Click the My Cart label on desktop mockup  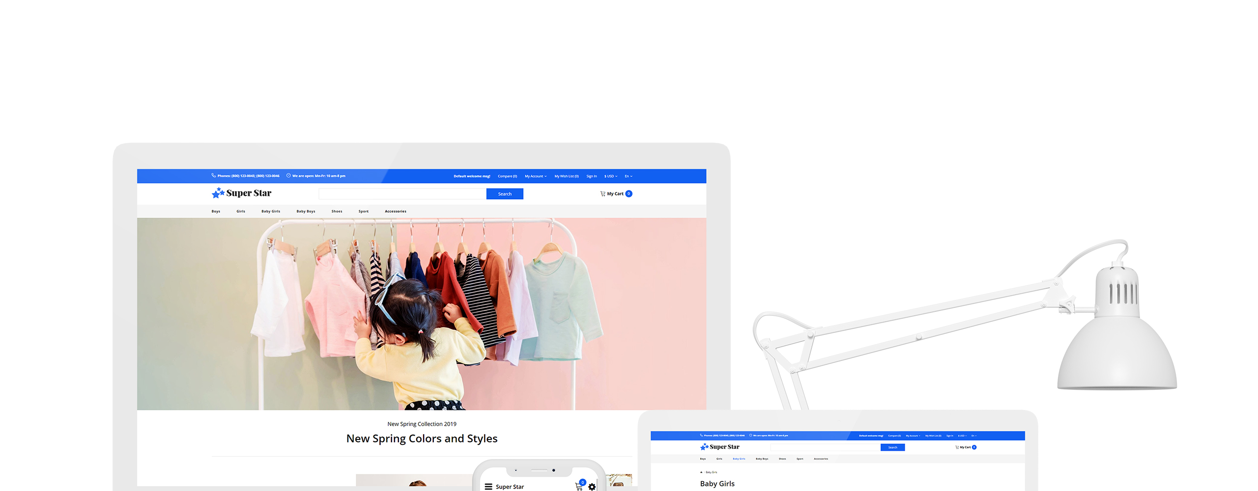coord(615,193)
